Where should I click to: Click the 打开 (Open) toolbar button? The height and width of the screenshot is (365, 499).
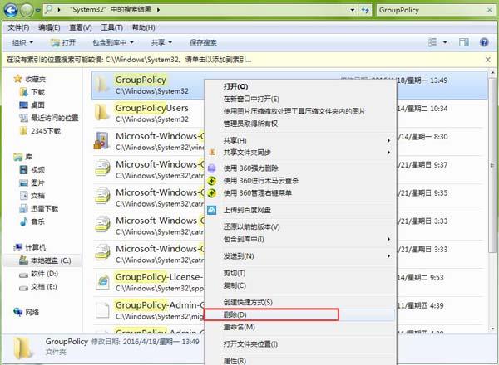coord(63,42)
